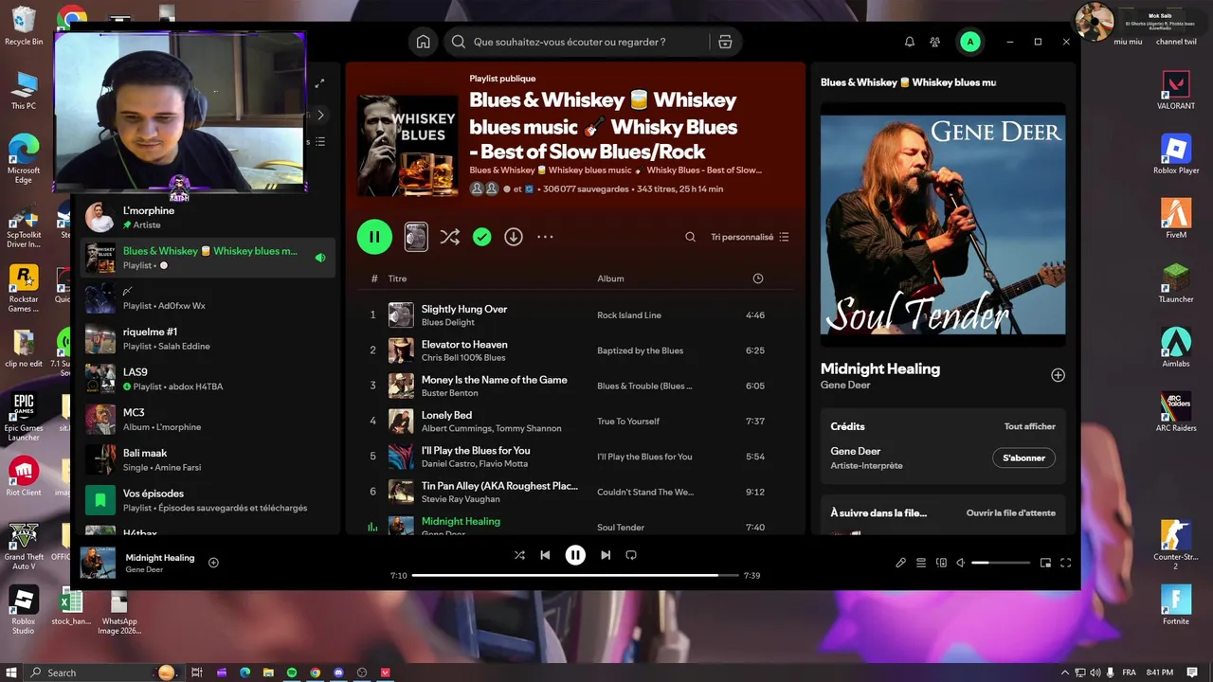Add Midnight Healing to library in right panel
The image size is (1213, 682).
[1058, 375]
